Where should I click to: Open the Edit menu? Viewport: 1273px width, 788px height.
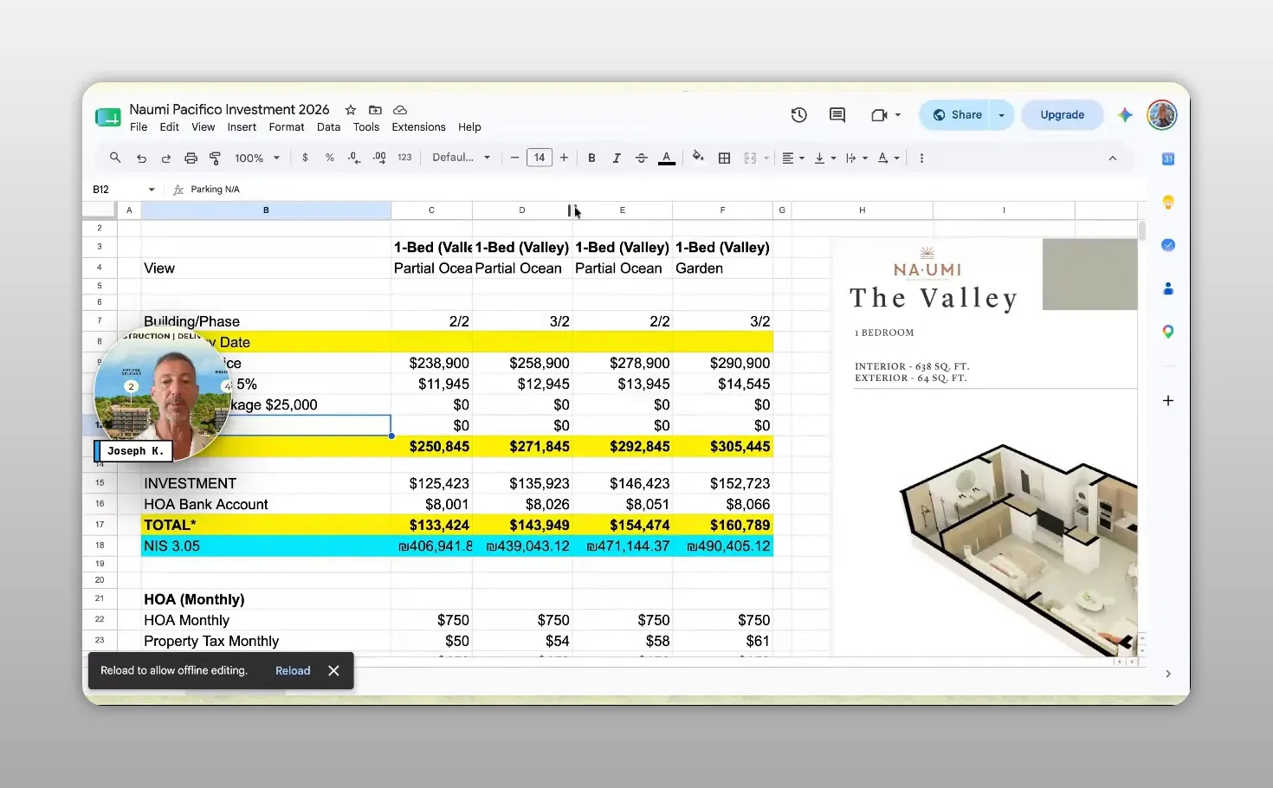(169, 127)
